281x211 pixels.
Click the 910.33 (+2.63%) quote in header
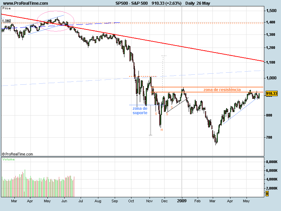pos(167,3)
